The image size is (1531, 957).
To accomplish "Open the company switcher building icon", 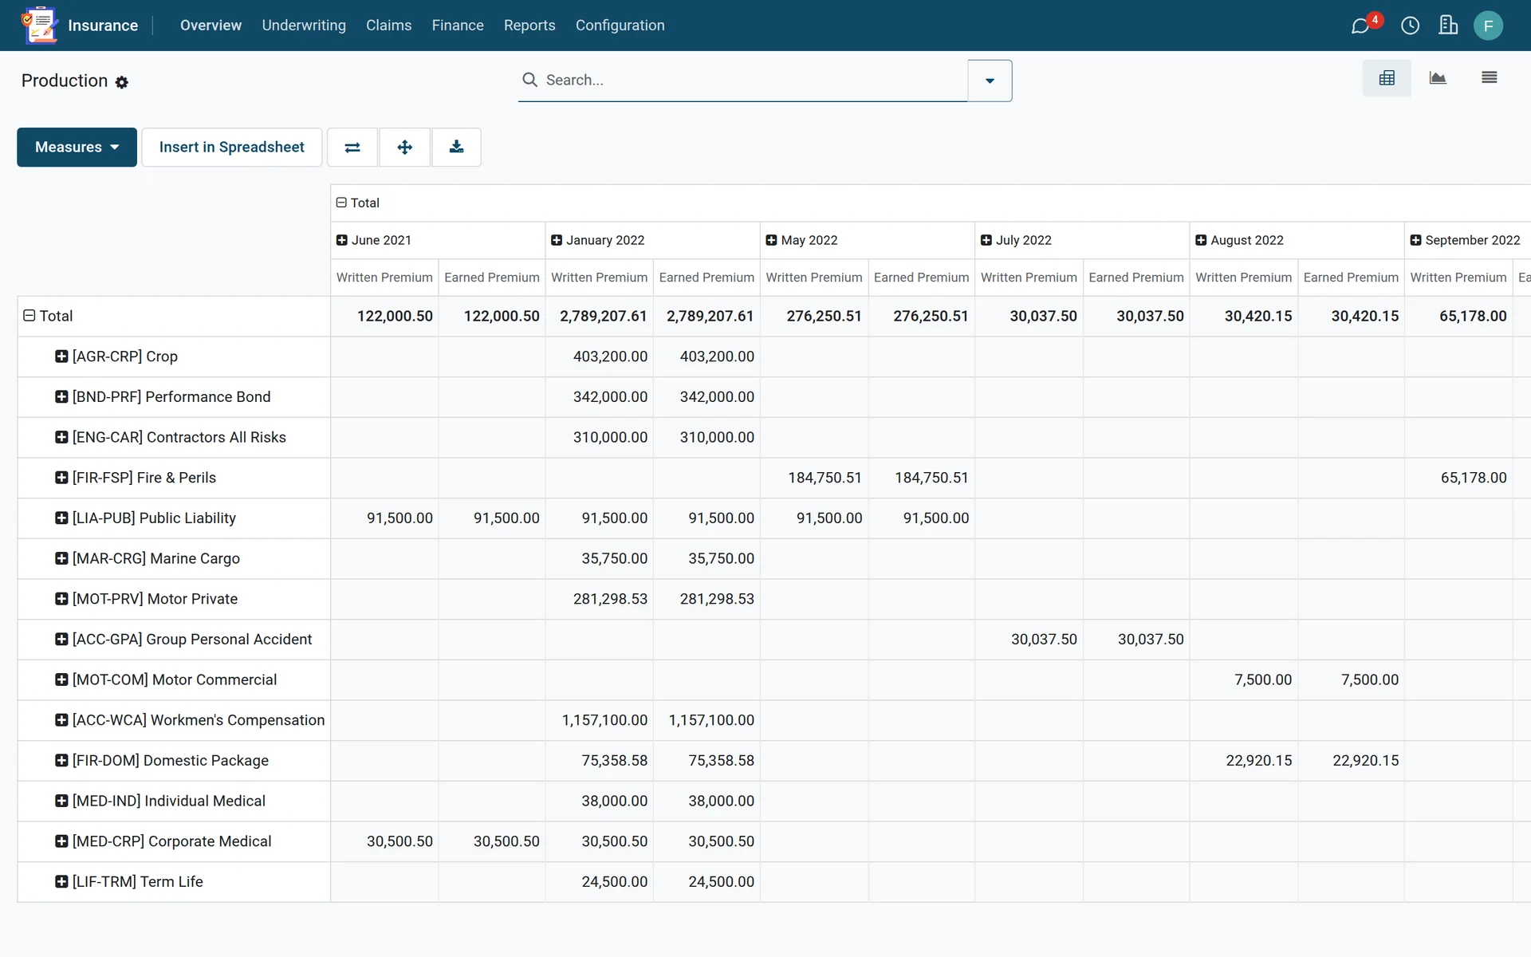I will coord(1448,26).
